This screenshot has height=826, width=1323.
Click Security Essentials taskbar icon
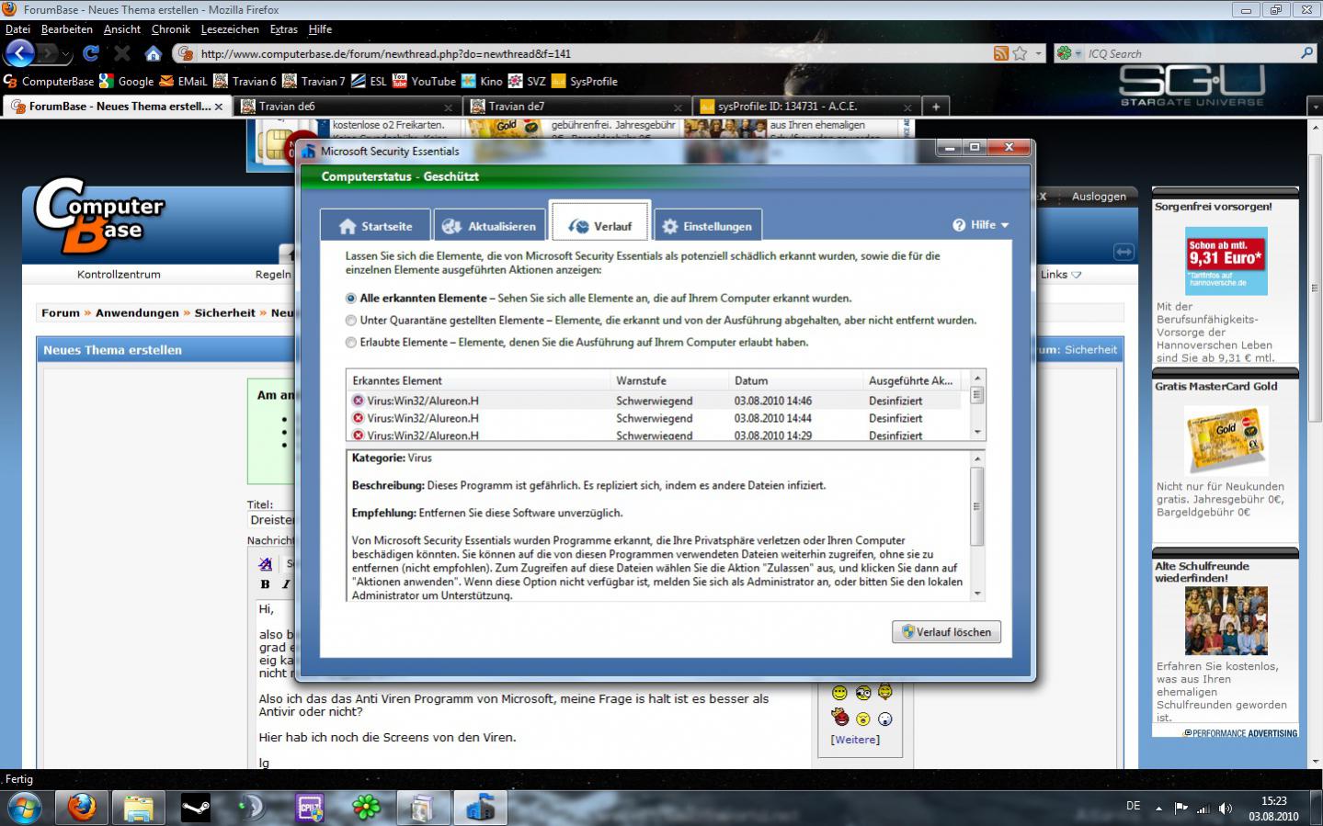480,809
